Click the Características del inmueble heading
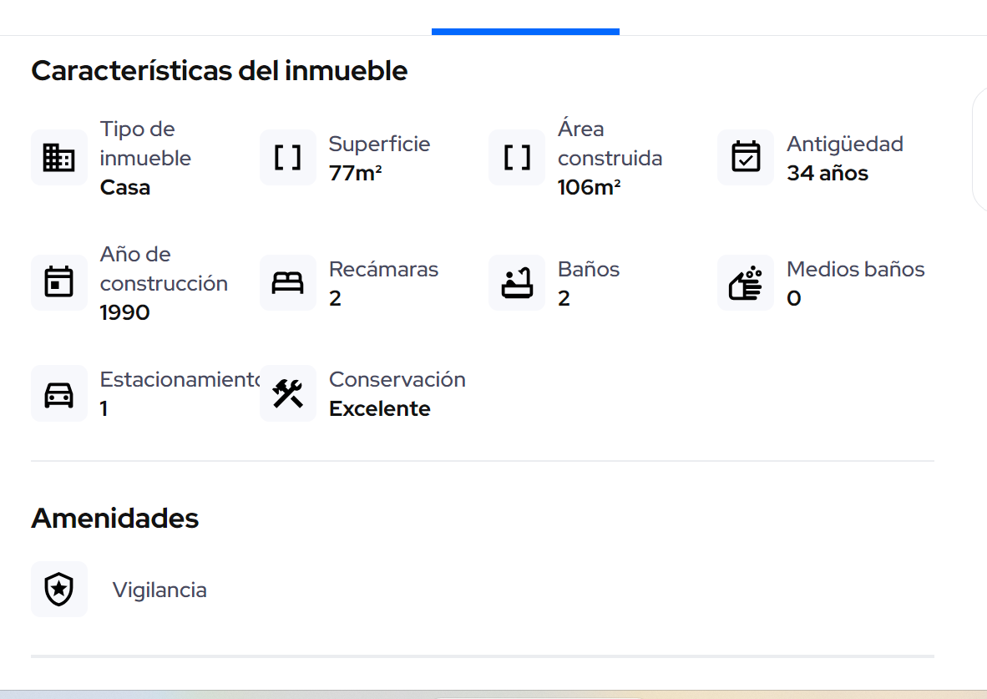The width and height of the screenshot is (987, 699). point(219,70)
